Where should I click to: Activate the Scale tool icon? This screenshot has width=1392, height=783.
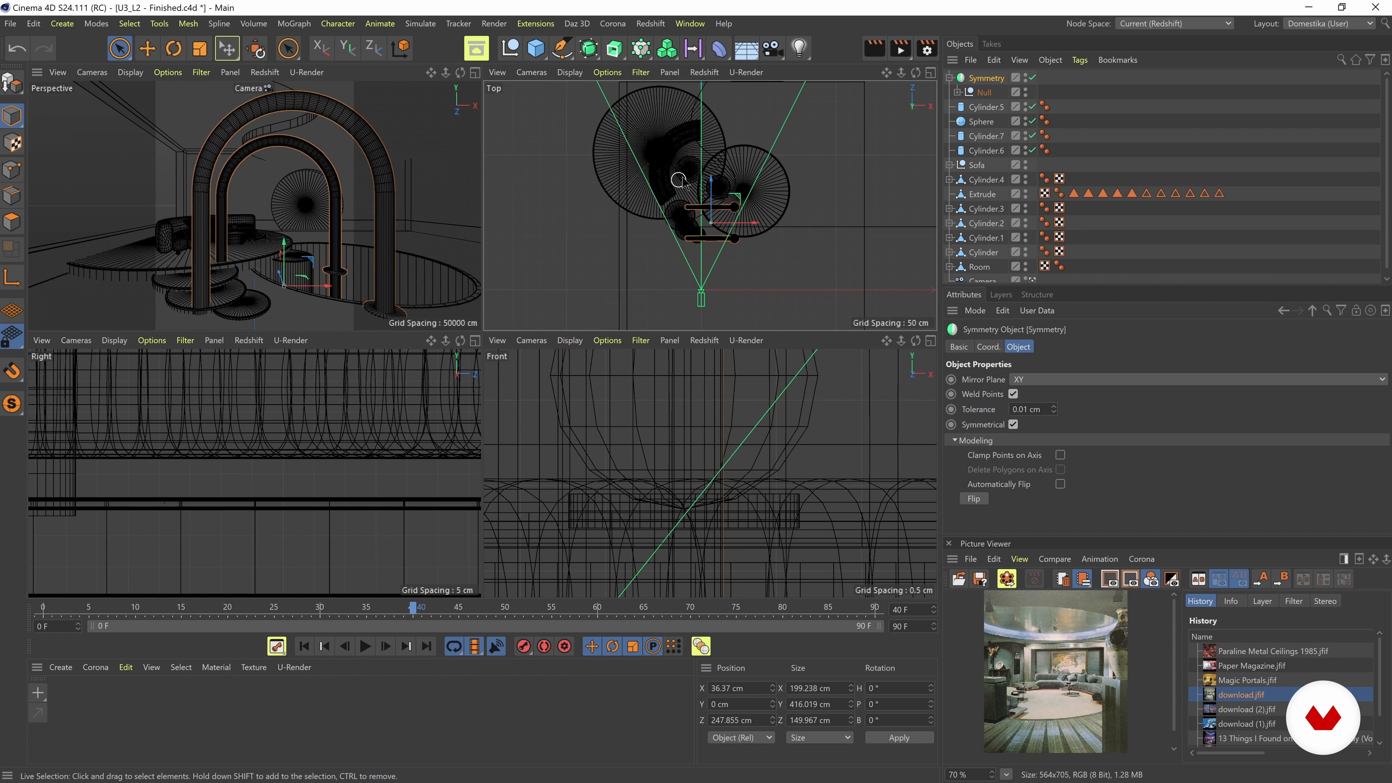click(200, 49)
